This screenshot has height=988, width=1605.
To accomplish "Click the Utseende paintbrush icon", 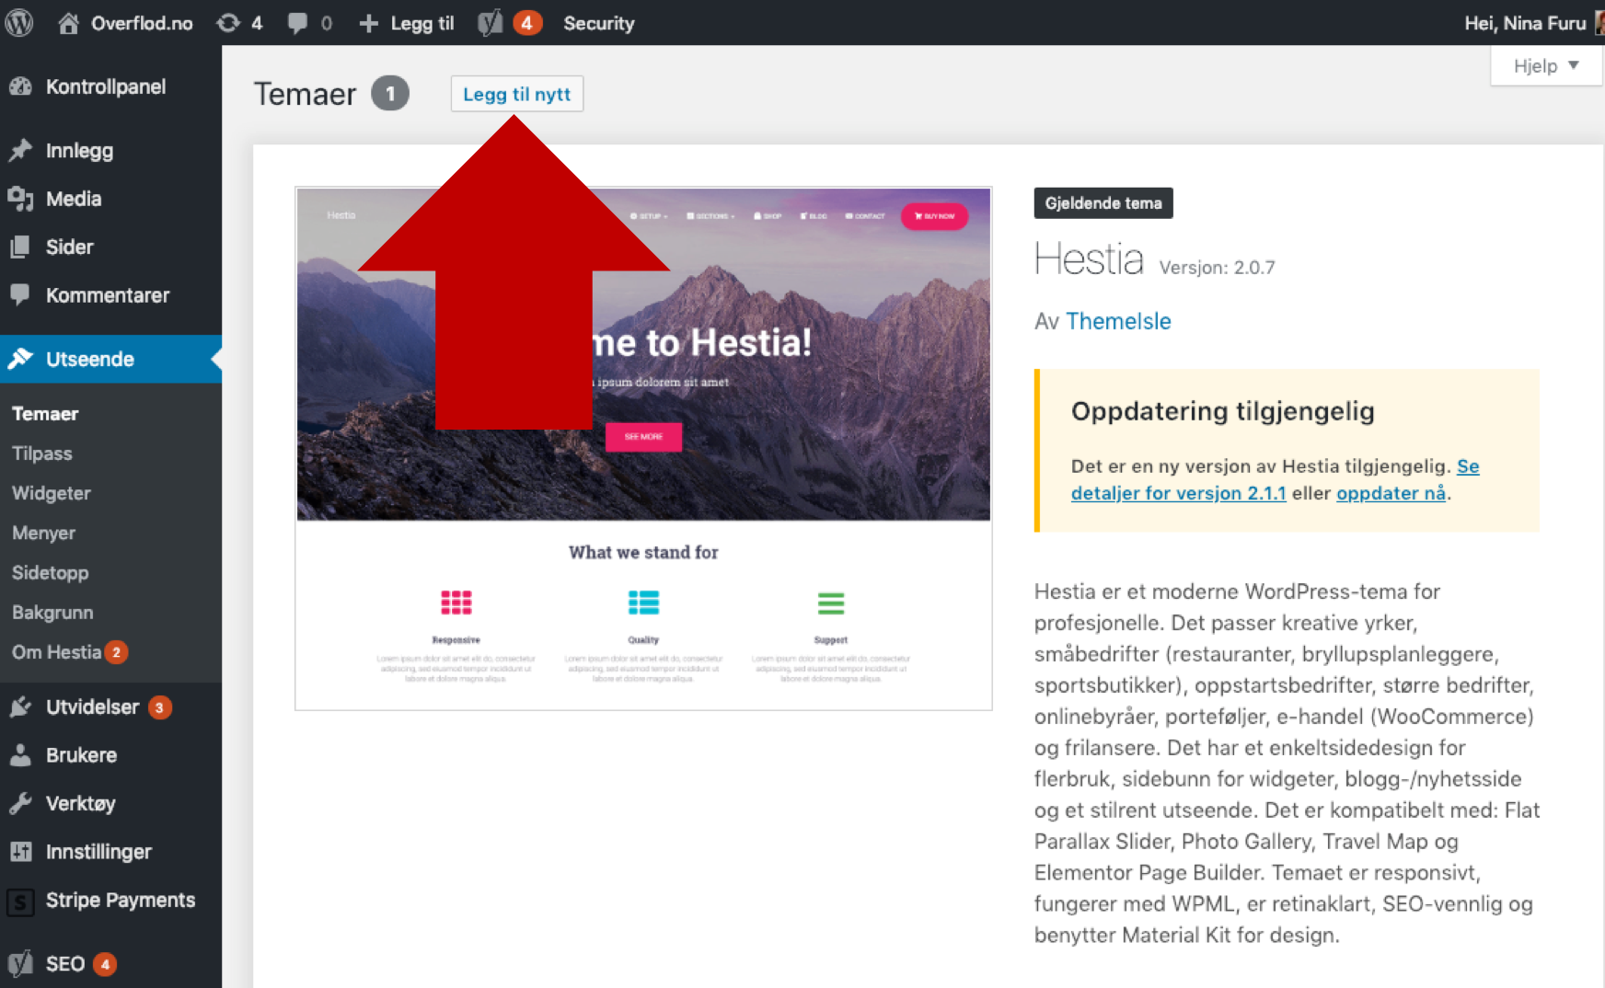I will [20, 359].
